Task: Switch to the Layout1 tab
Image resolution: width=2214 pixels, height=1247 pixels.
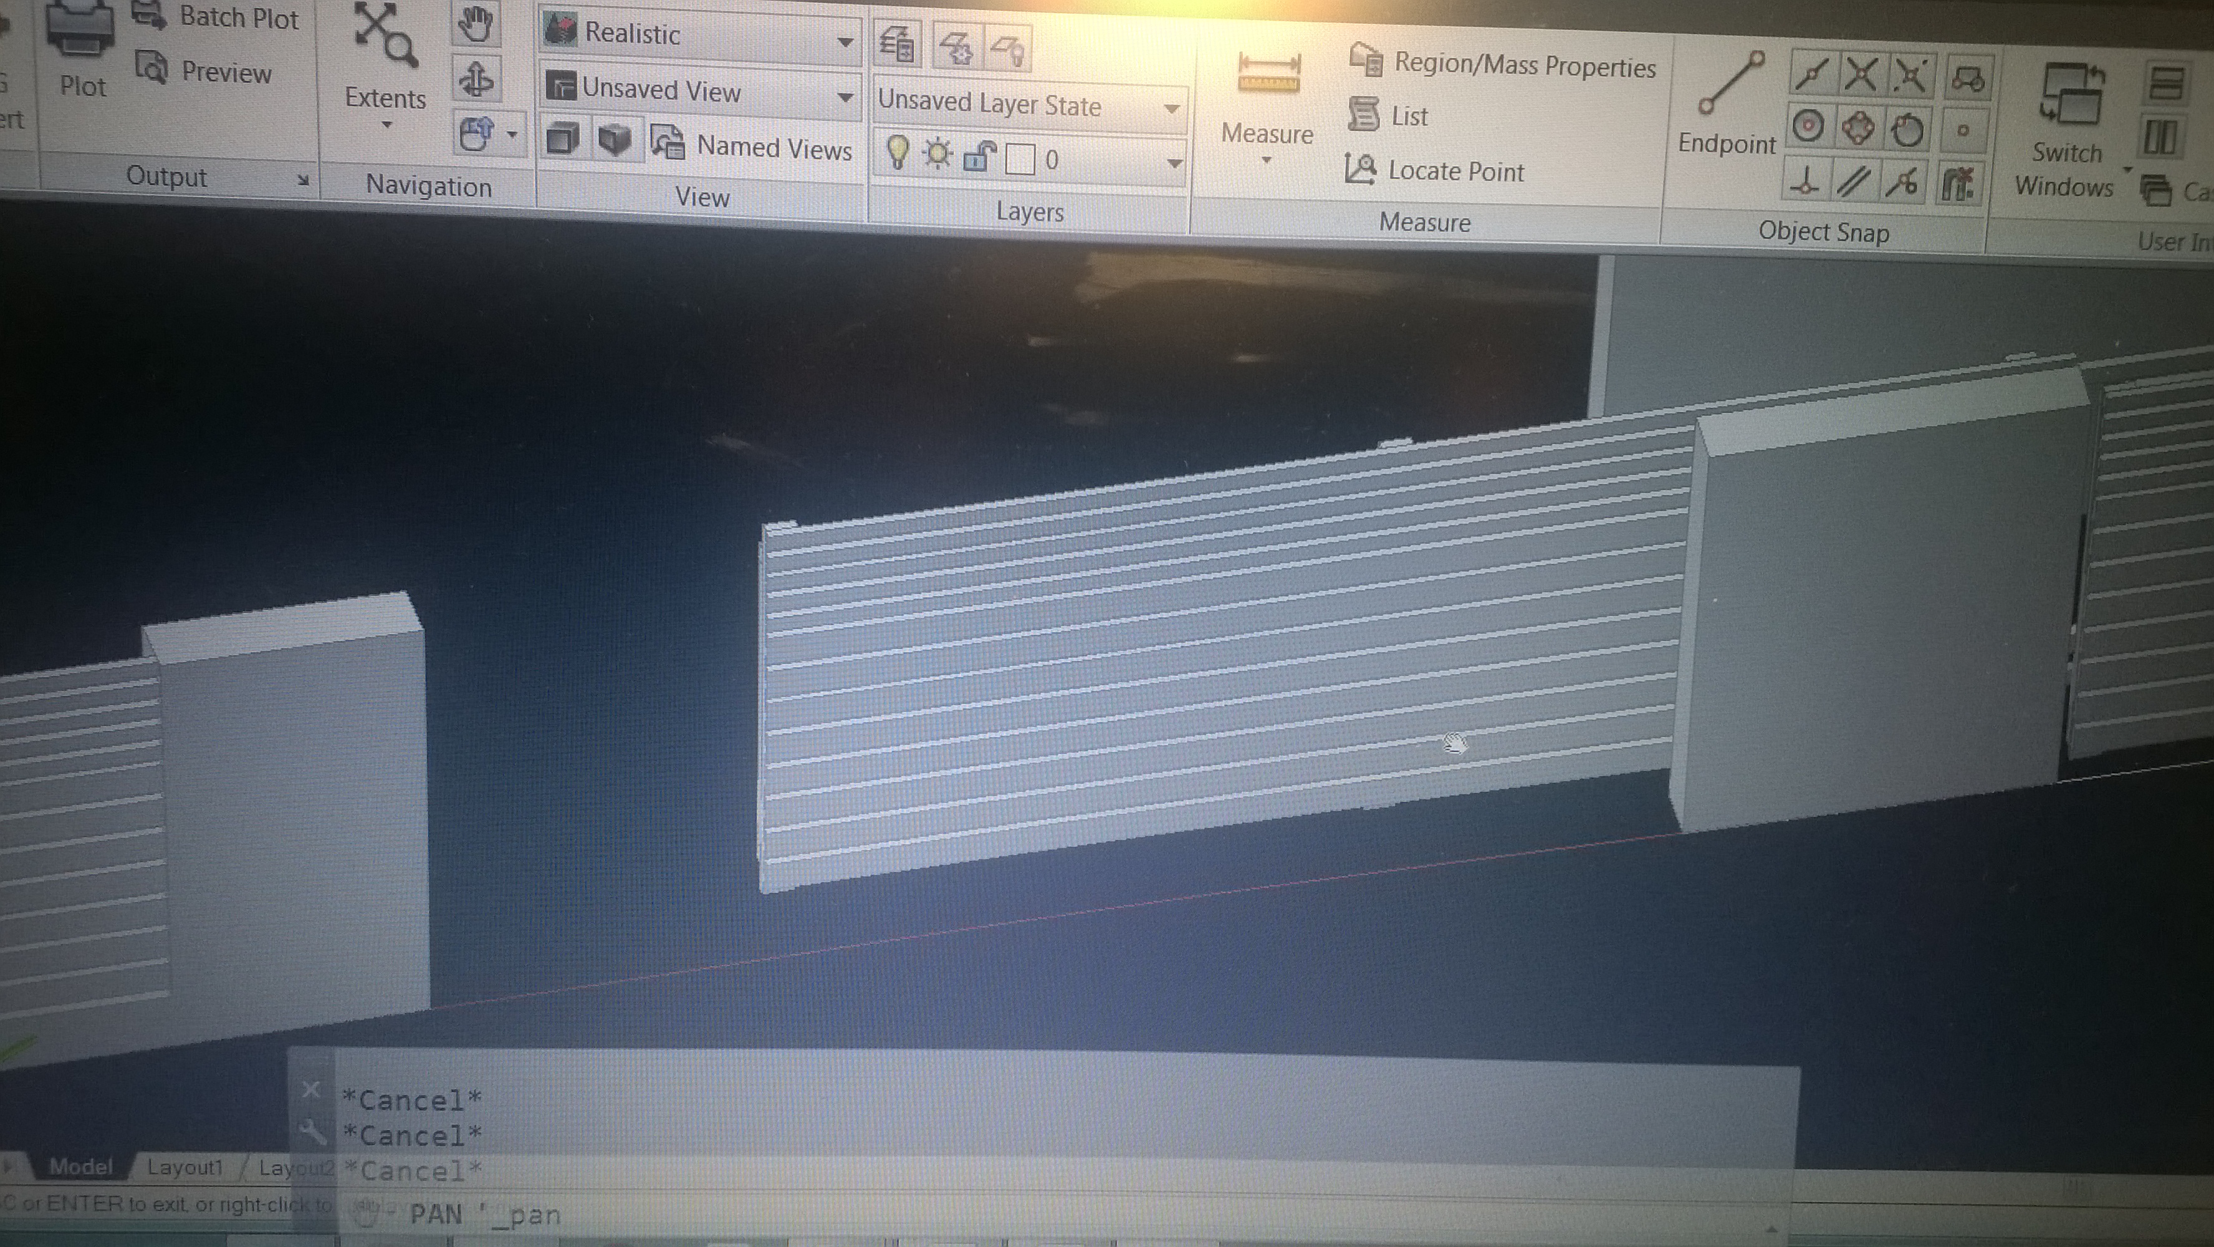Action: (184, 1167)
